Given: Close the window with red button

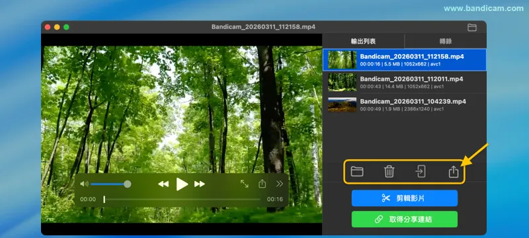Looking at the screenshot, I should tap(48, 27).
